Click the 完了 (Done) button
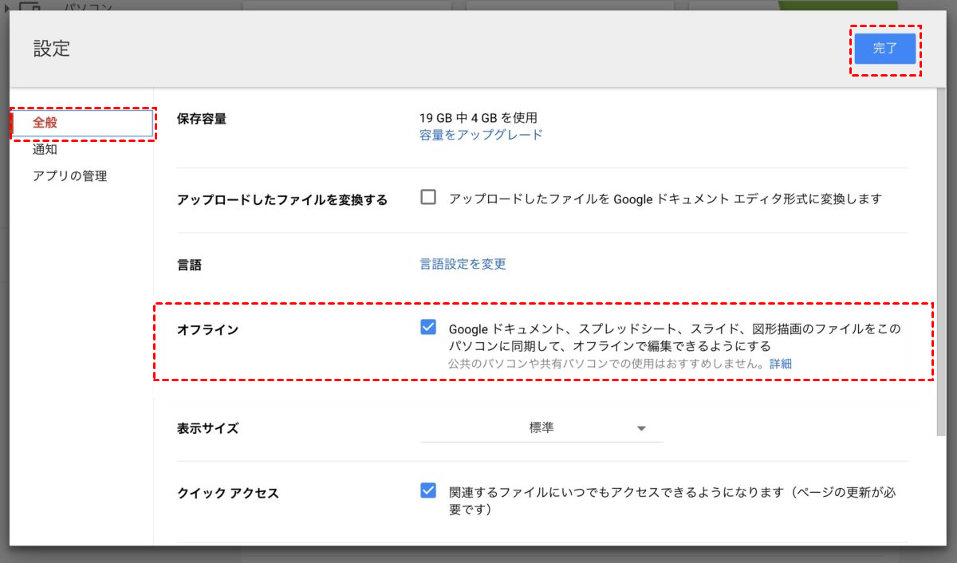 (x=884, y=49)
